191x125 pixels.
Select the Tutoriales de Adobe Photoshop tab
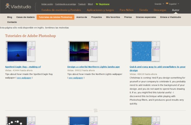[x=55, y=17]
